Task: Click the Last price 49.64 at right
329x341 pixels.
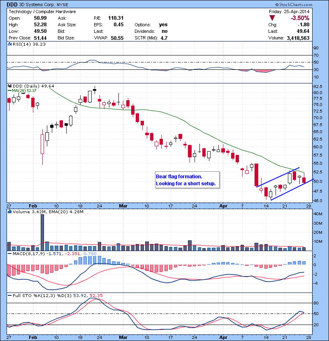Action: click(x=303, y=31)
